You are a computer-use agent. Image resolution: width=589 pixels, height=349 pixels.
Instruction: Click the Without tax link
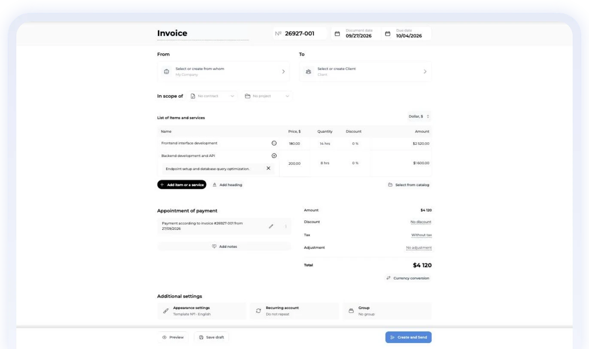(x=422, y=235)
